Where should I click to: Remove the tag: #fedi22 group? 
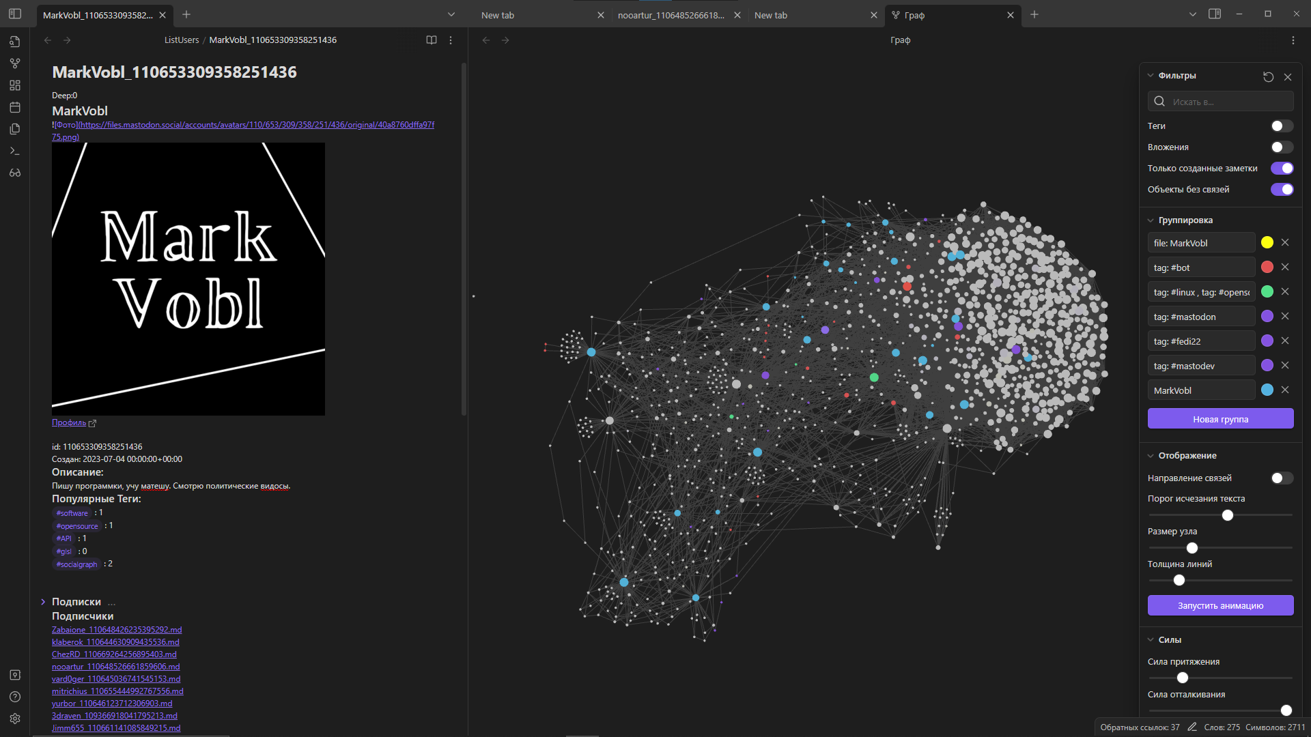1285,341
